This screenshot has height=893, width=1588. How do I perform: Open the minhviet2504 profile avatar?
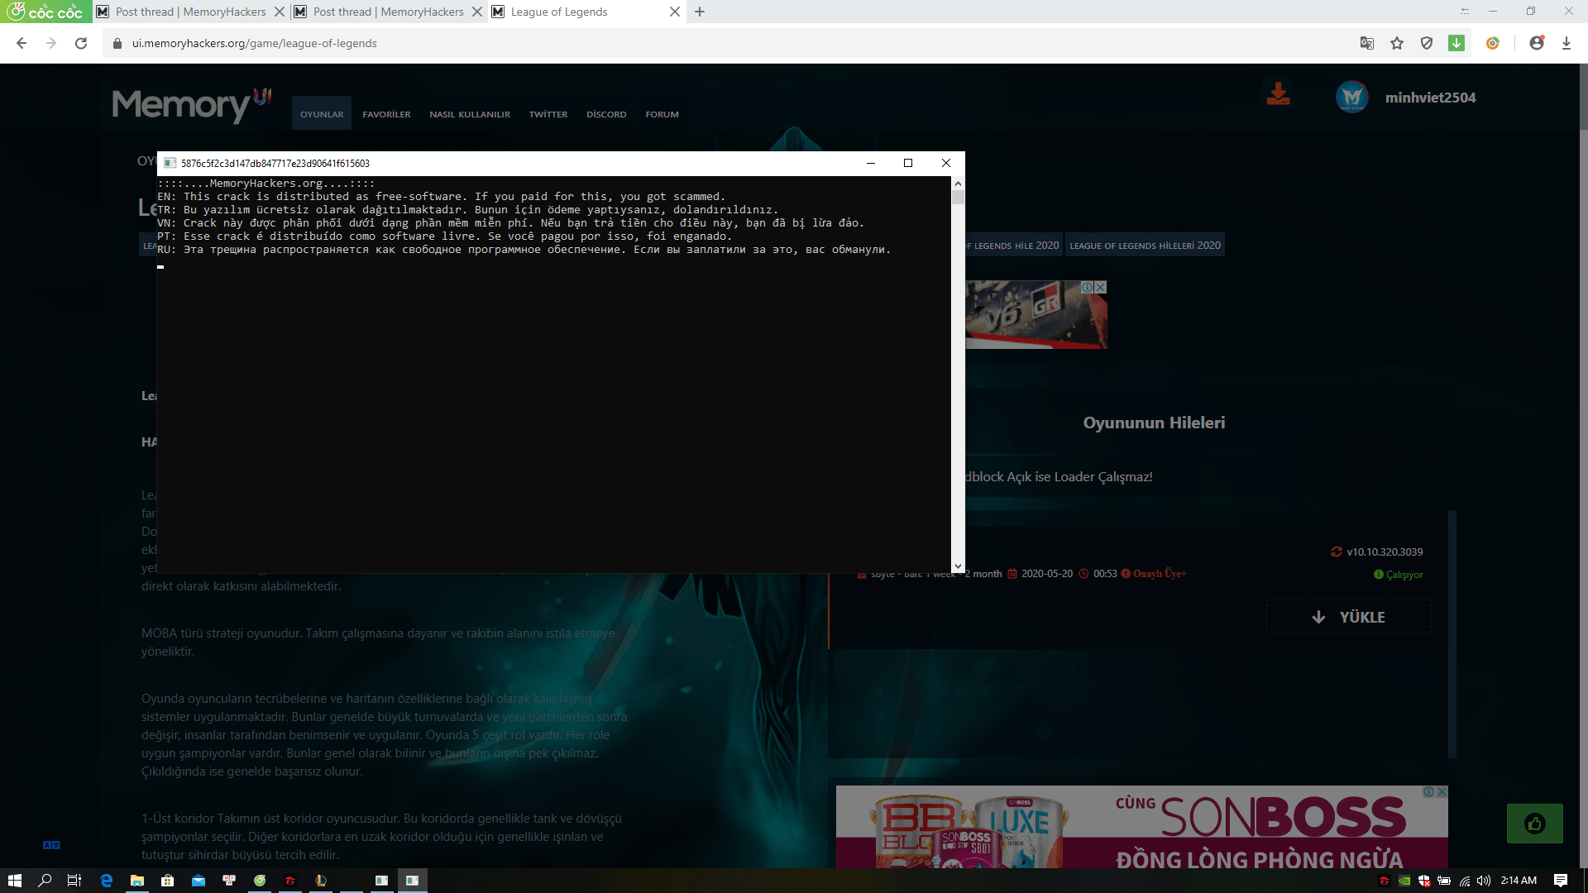coord(1352,97)
